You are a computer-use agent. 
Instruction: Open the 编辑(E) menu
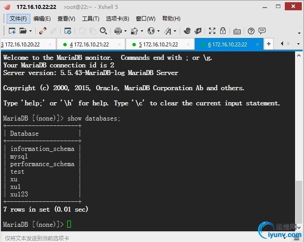[x=42, y=19]
